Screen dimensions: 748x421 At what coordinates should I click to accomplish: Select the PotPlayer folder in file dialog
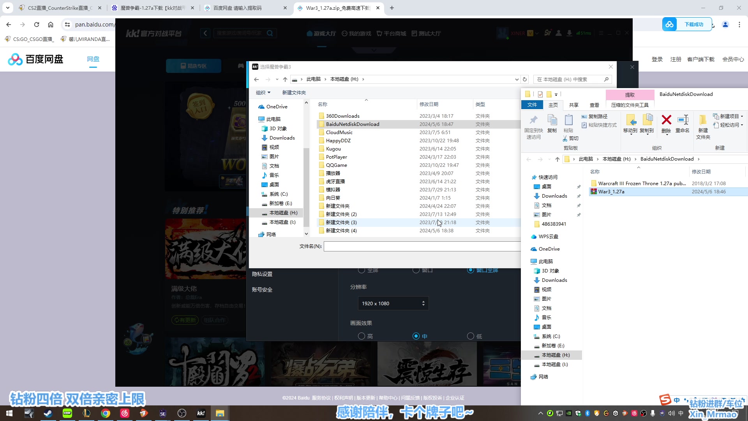(418, 157)
